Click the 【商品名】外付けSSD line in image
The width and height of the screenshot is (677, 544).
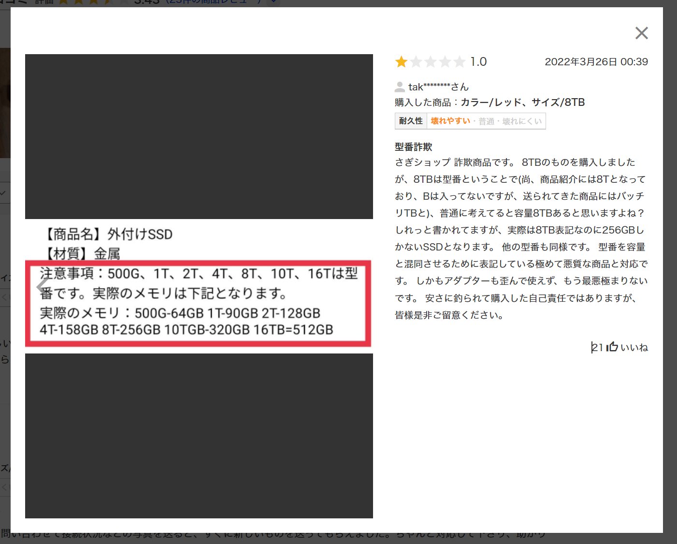tap(107, 235)
